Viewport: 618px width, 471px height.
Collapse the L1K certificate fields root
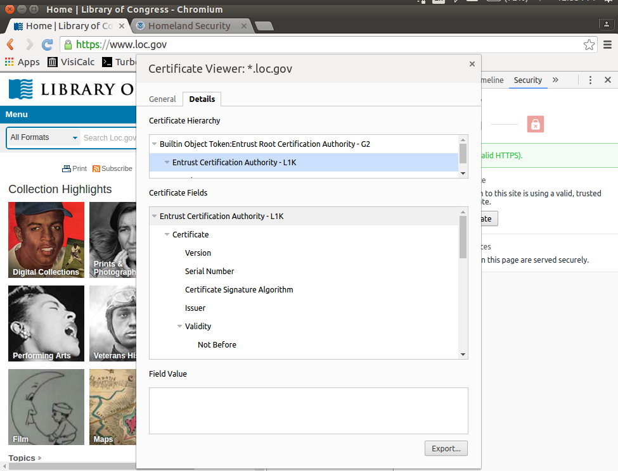pyautogui.click(x=155, y=216)
